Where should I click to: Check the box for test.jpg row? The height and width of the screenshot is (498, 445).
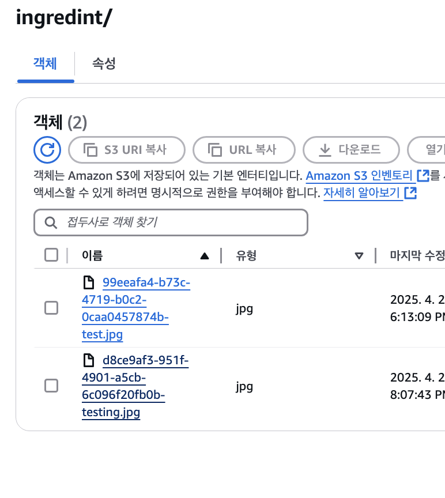tap(51, 308)
